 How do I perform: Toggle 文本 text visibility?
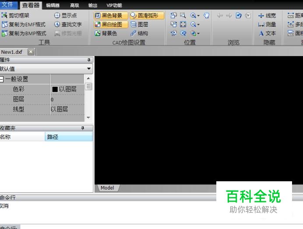267,33
